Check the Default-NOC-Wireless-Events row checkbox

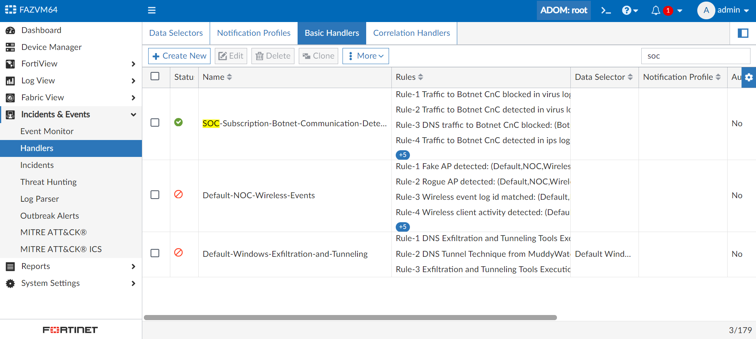[155, 195]
